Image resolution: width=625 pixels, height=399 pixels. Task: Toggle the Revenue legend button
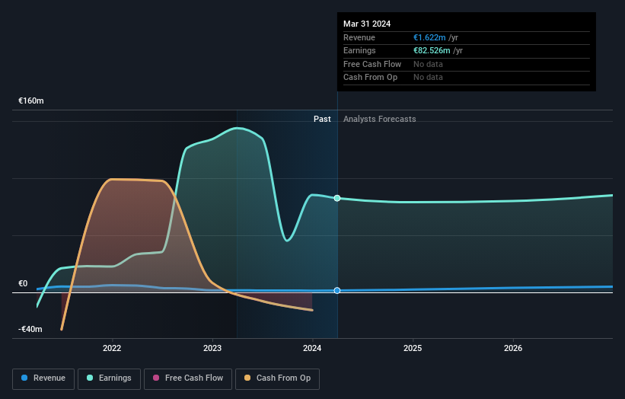[43, 378]
